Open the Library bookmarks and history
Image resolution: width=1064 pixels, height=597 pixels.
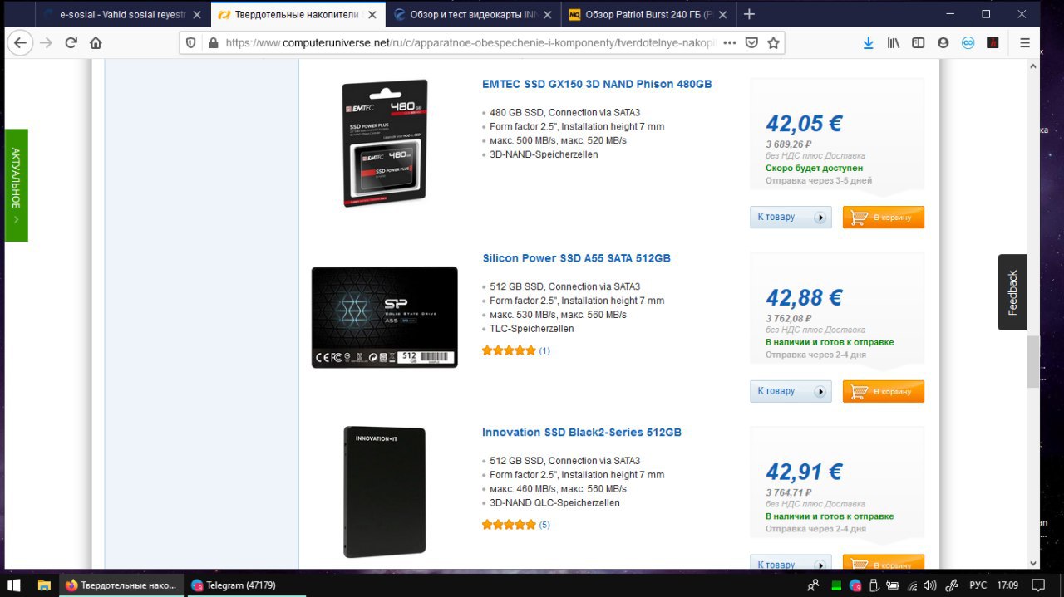(x=894, y=43)
